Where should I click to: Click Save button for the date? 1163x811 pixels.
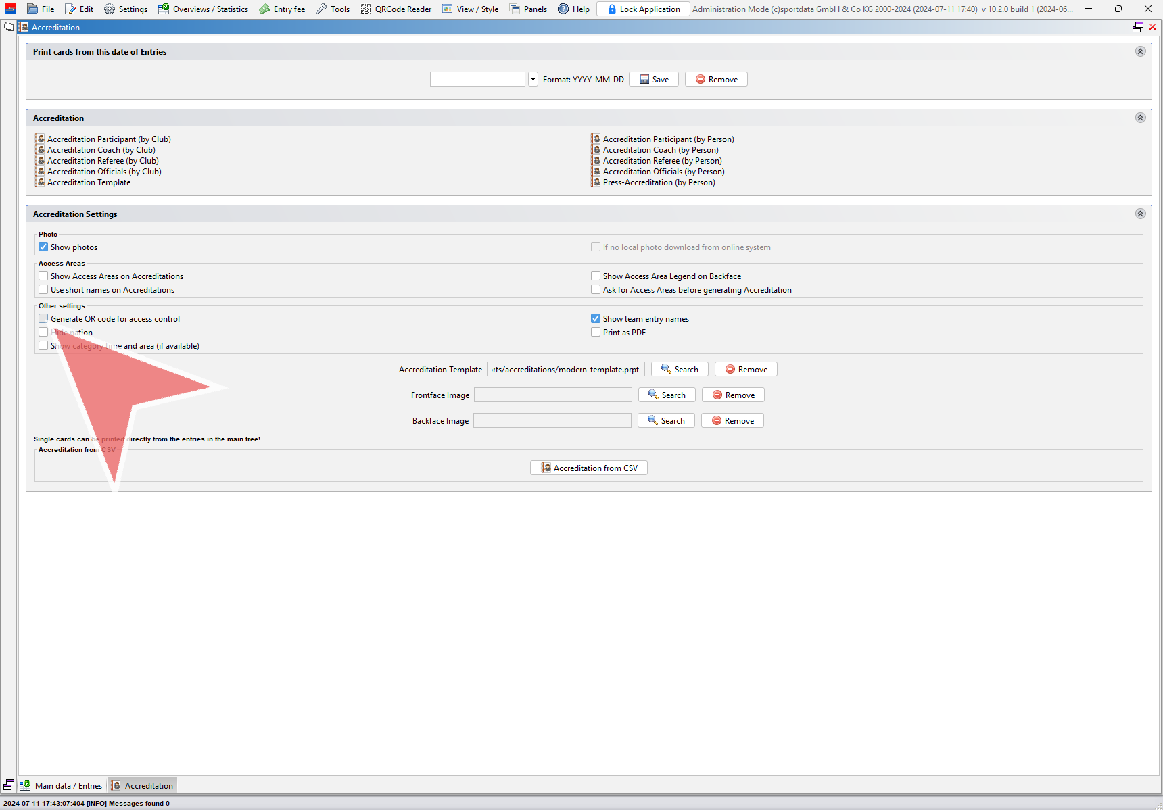pos(654,80)
